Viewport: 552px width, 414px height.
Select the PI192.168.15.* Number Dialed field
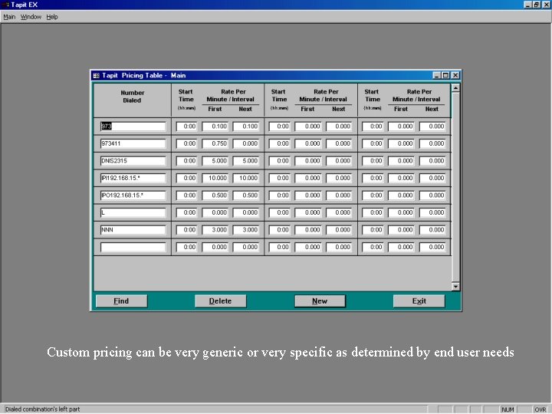click(x=133, y=178)
